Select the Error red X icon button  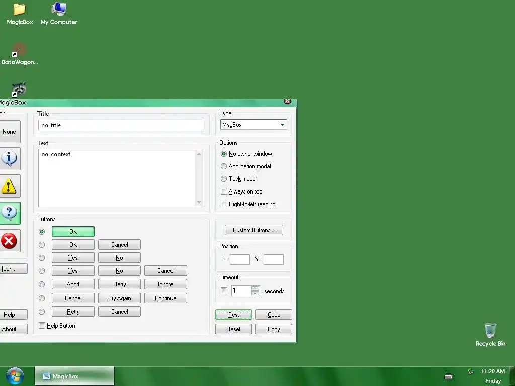tap(9, 241)
